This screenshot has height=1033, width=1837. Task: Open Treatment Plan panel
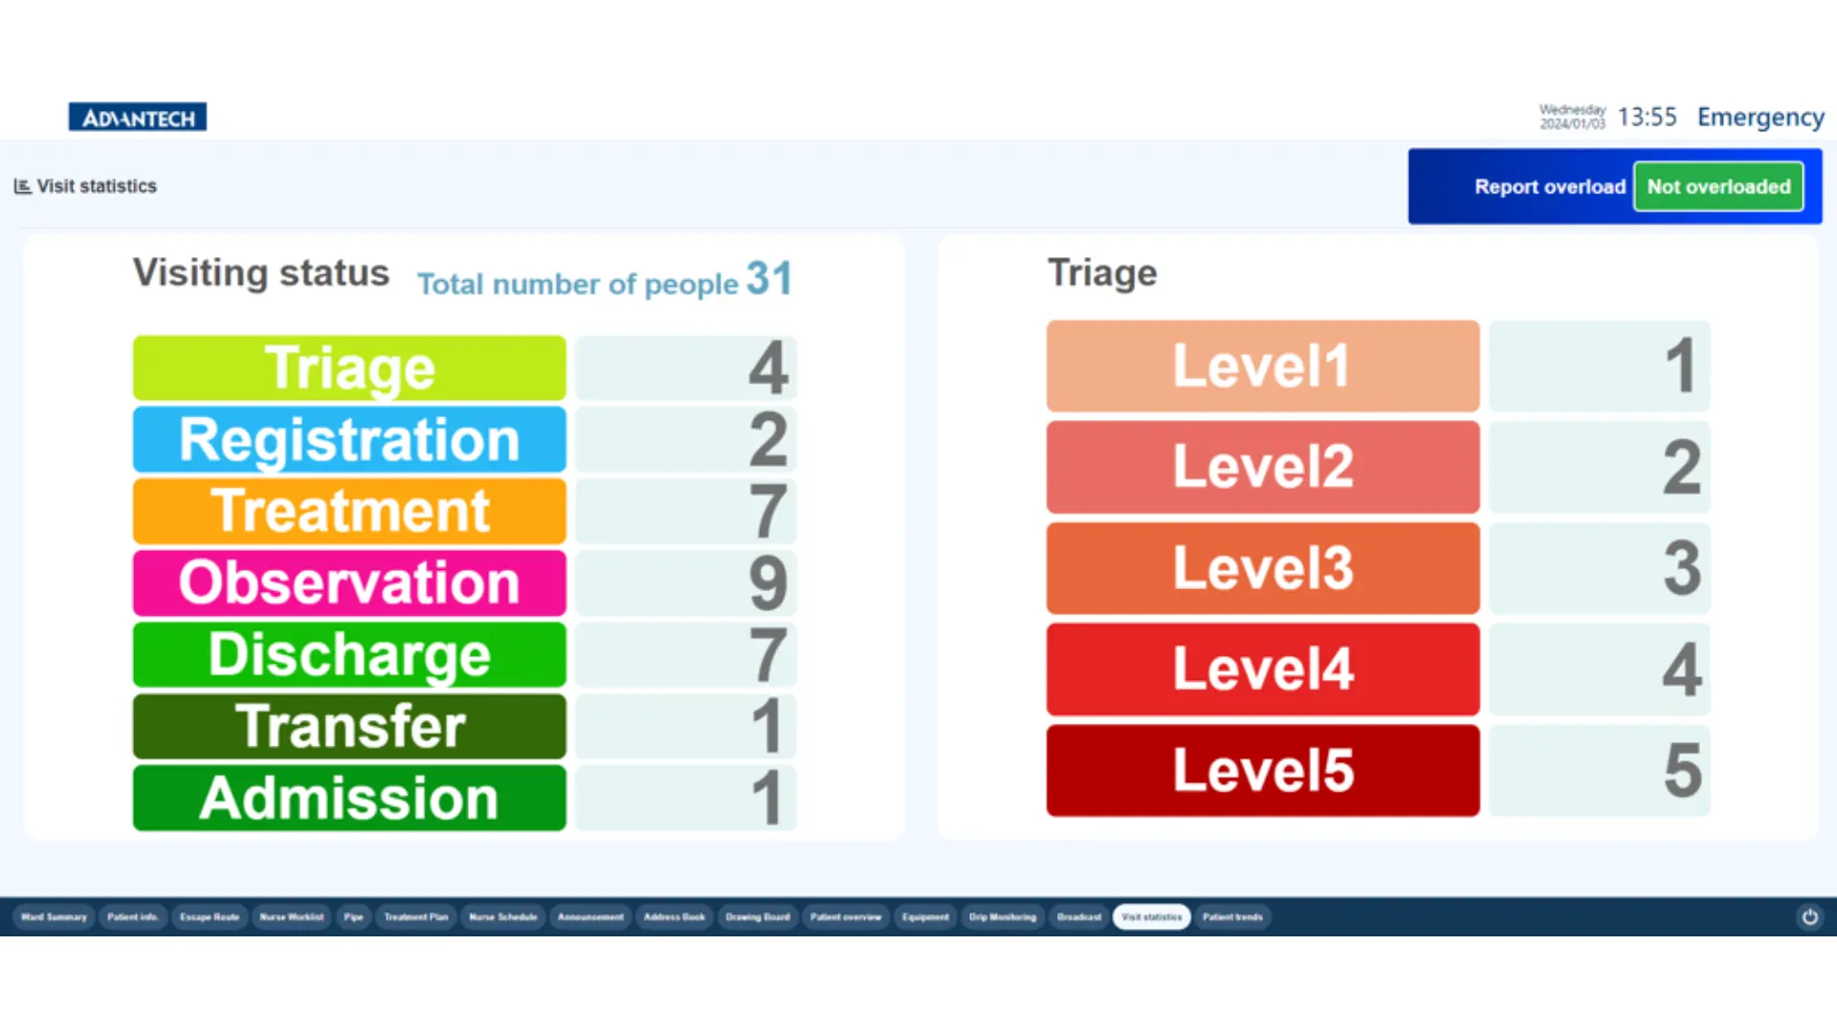coord(415,915)
